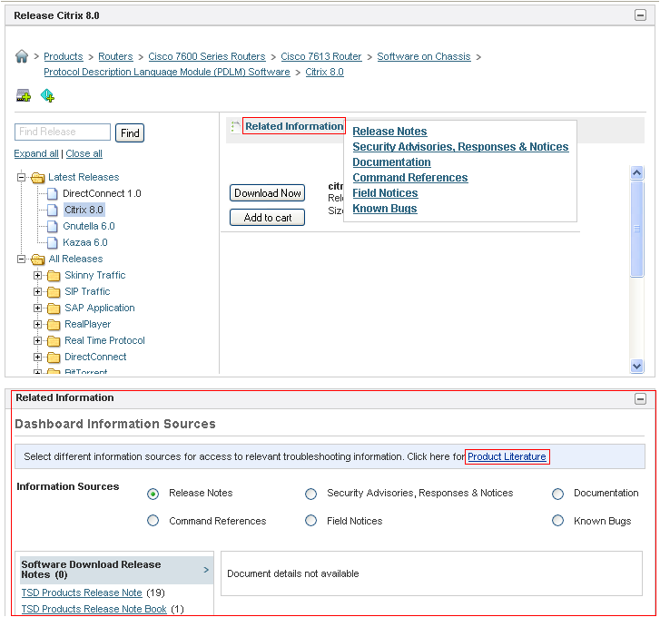Collapse the All Releases tree node
Screen dimensions: 660x617
pos(21,259)
